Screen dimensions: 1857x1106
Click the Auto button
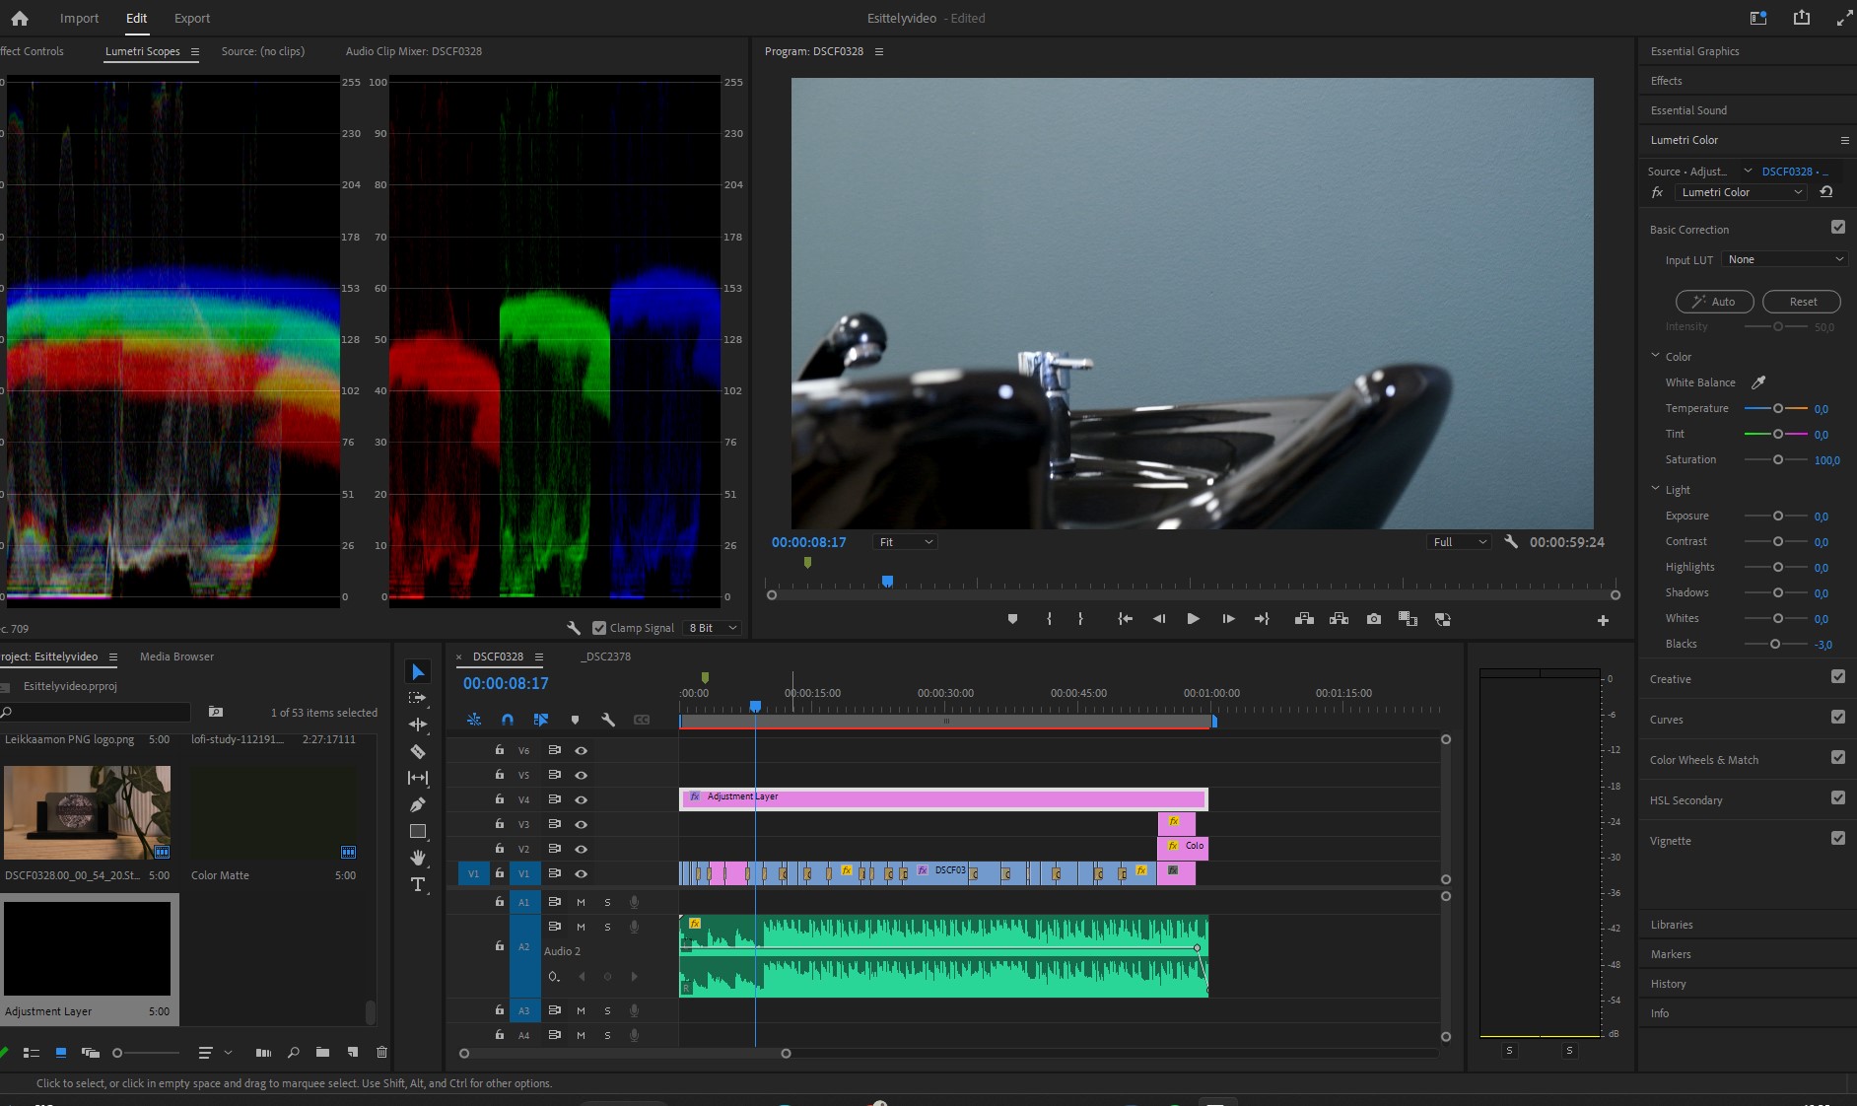tap(1714, 302)
